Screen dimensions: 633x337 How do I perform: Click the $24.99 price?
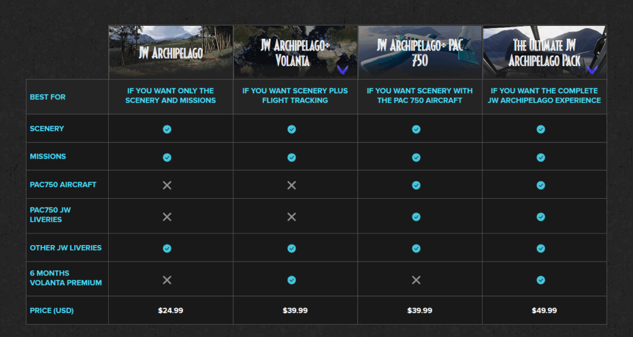(171, 310)
